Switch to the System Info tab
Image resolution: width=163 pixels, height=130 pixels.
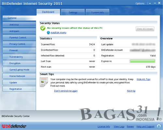pos(97,12)
